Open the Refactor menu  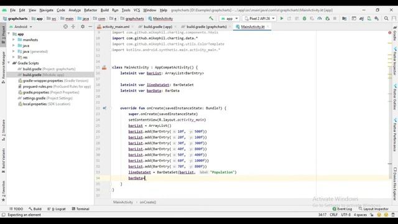pyautogui.click(x=91, y=10)
